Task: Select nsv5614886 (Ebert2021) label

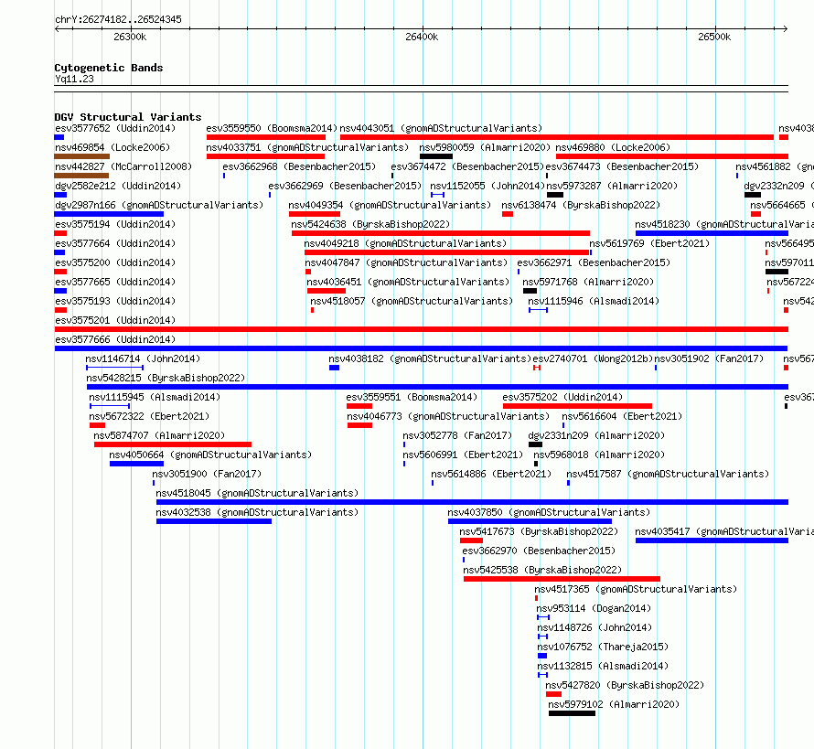Action: (491, 474)
